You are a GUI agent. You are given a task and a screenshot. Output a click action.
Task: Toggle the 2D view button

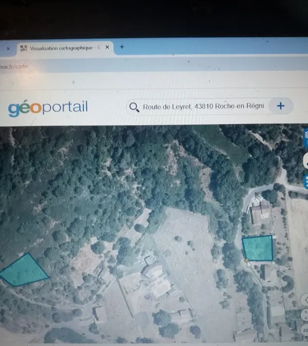point(306,330)
